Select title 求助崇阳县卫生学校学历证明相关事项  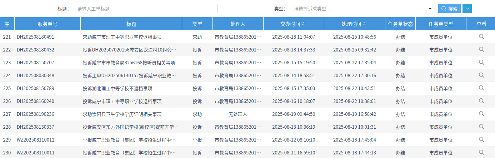122,114
